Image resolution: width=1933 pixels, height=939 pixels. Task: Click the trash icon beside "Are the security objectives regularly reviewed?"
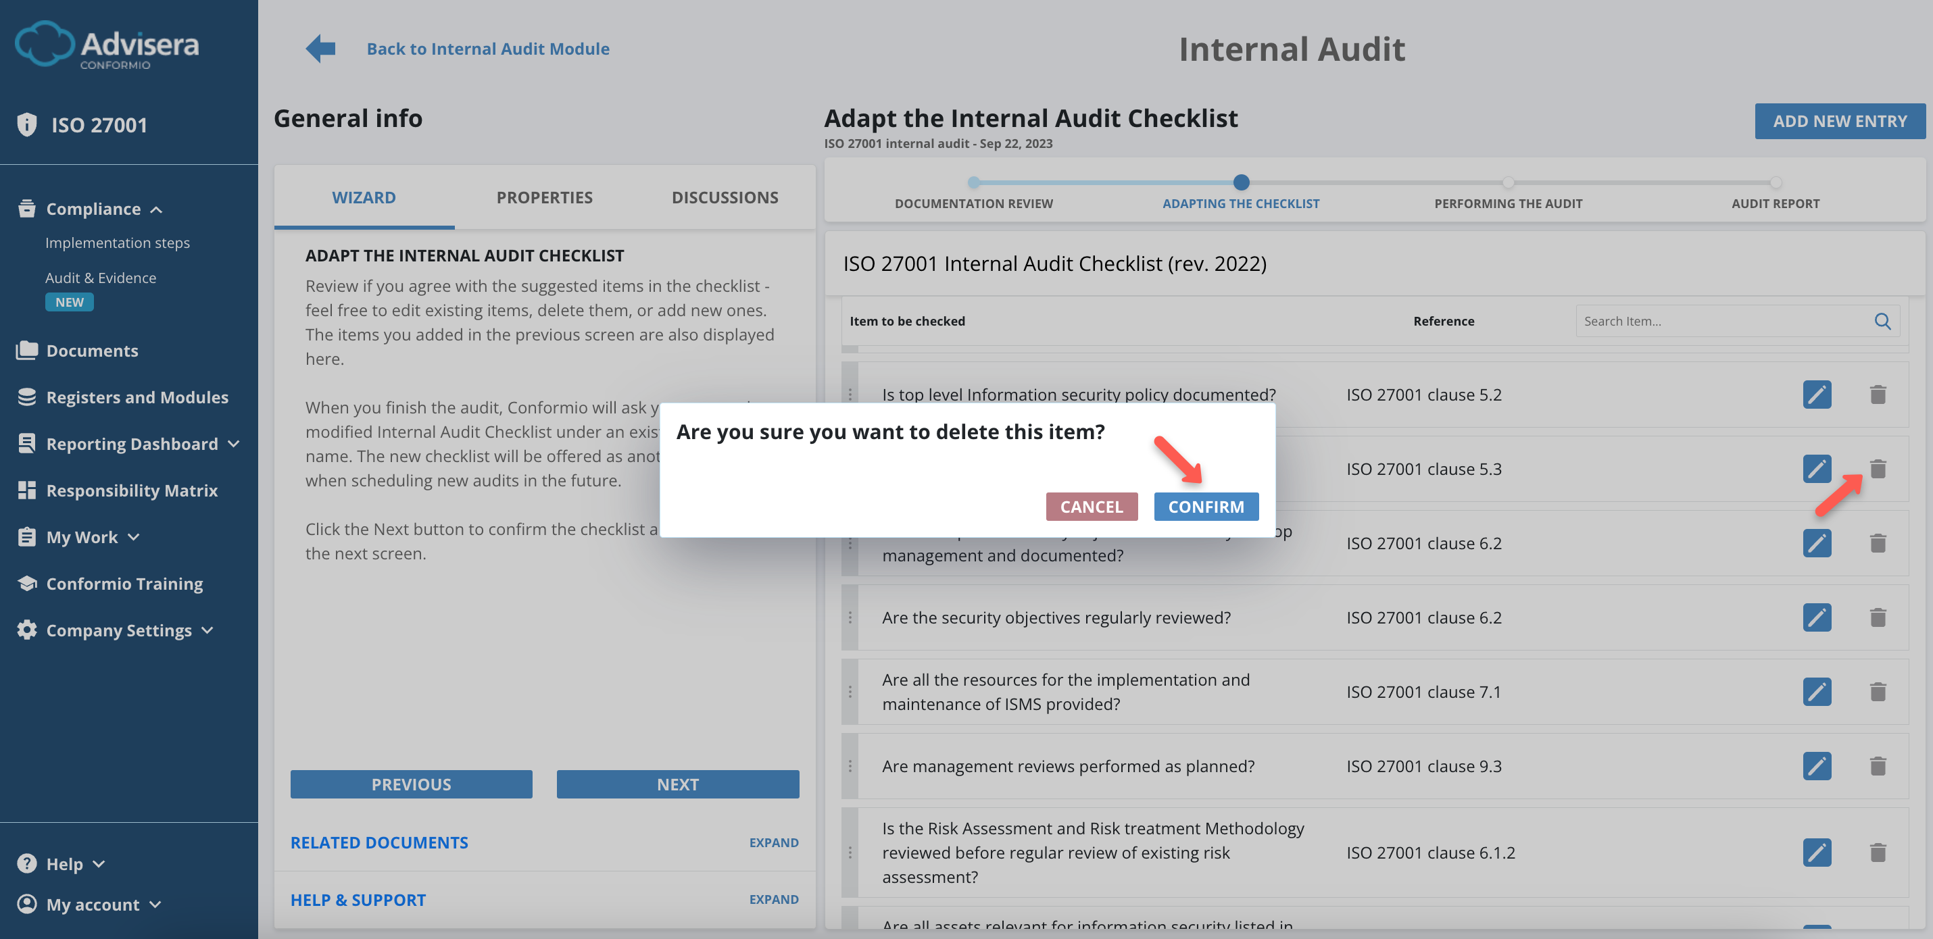click(x=1878, y=617)
